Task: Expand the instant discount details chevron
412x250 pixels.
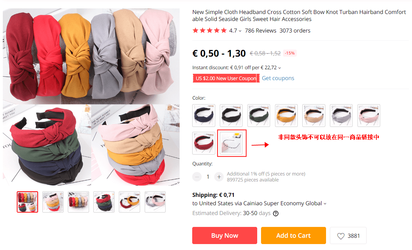Action: 280,68
